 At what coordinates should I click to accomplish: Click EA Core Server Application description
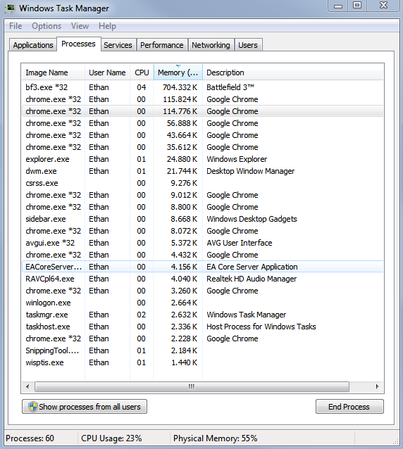click(252, 267)
